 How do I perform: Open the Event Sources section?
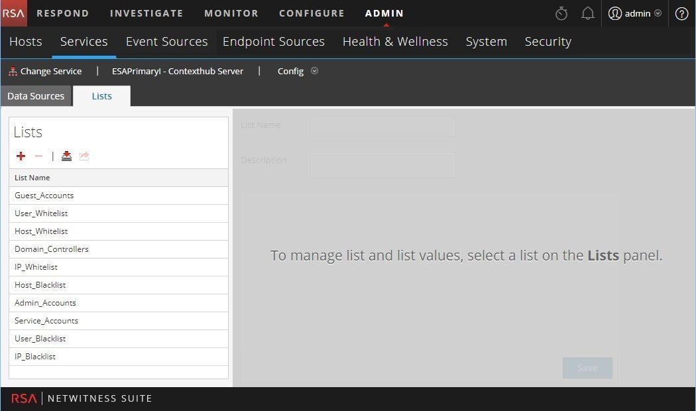[x=166, y=41]
